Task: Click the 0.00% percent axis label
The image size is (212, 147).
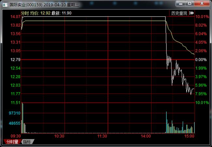Action: click(201, 60)
